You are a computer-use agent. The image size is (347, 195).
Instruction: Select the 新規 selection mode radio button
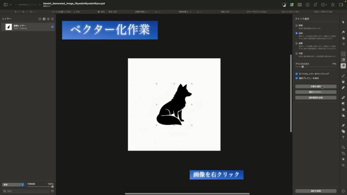(x=297, y=25)
